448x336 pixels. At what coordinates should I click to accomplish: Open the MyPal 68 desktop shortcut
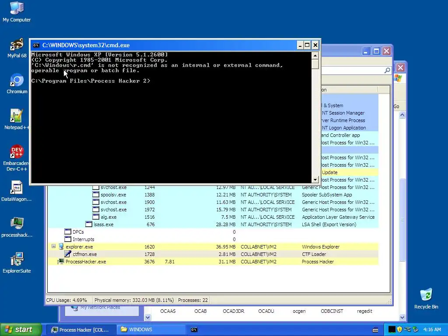tap(17, 48)
